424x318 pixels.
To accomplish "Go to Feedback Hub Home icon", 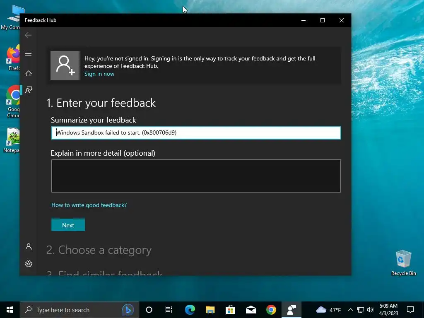I will coord(29,74).
